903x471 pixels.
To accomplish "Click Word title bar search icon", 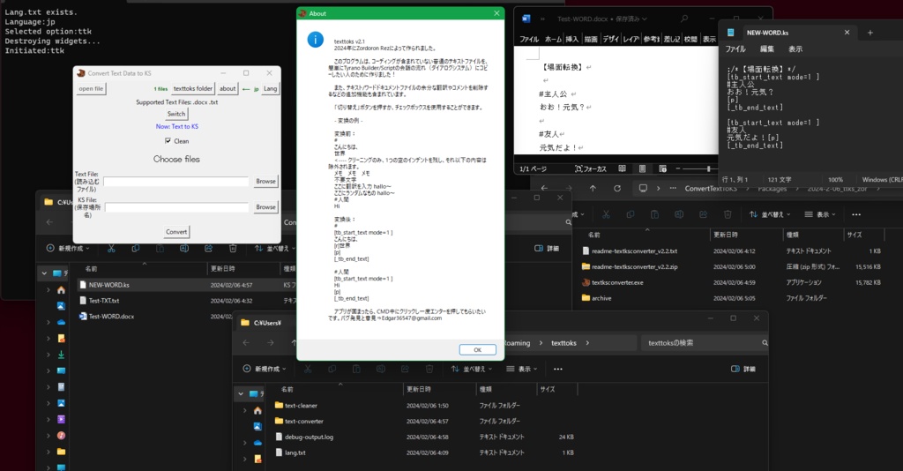I will click(x=684, y=19).
